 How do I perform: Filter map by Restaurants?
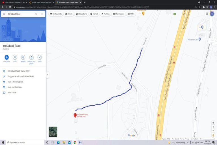[56, 14]
